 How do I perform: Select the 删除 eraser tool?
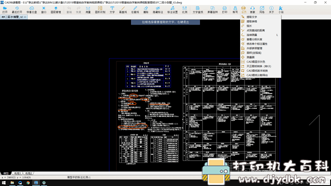point(146,10)
